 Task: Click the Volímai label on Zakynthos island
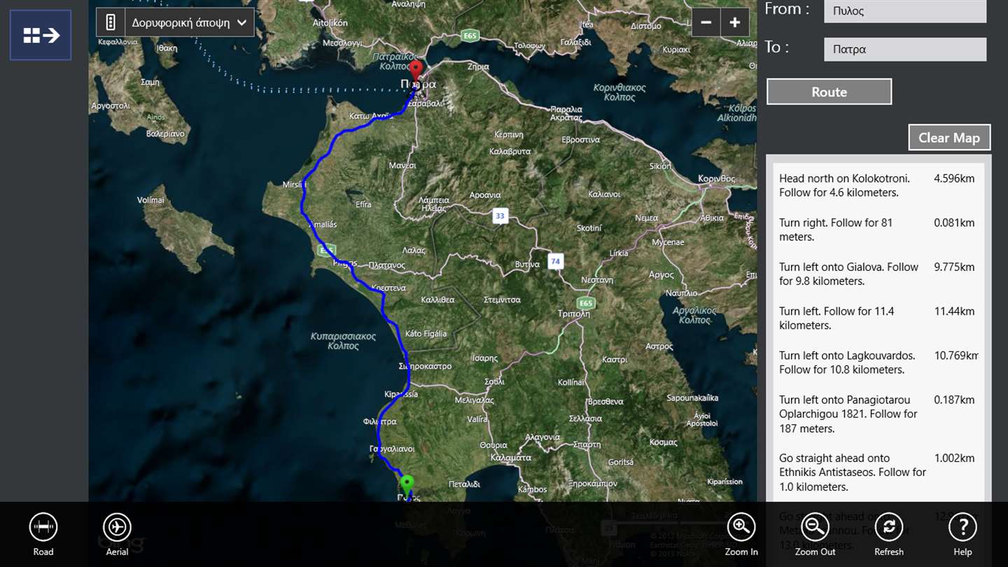[150, 200]
